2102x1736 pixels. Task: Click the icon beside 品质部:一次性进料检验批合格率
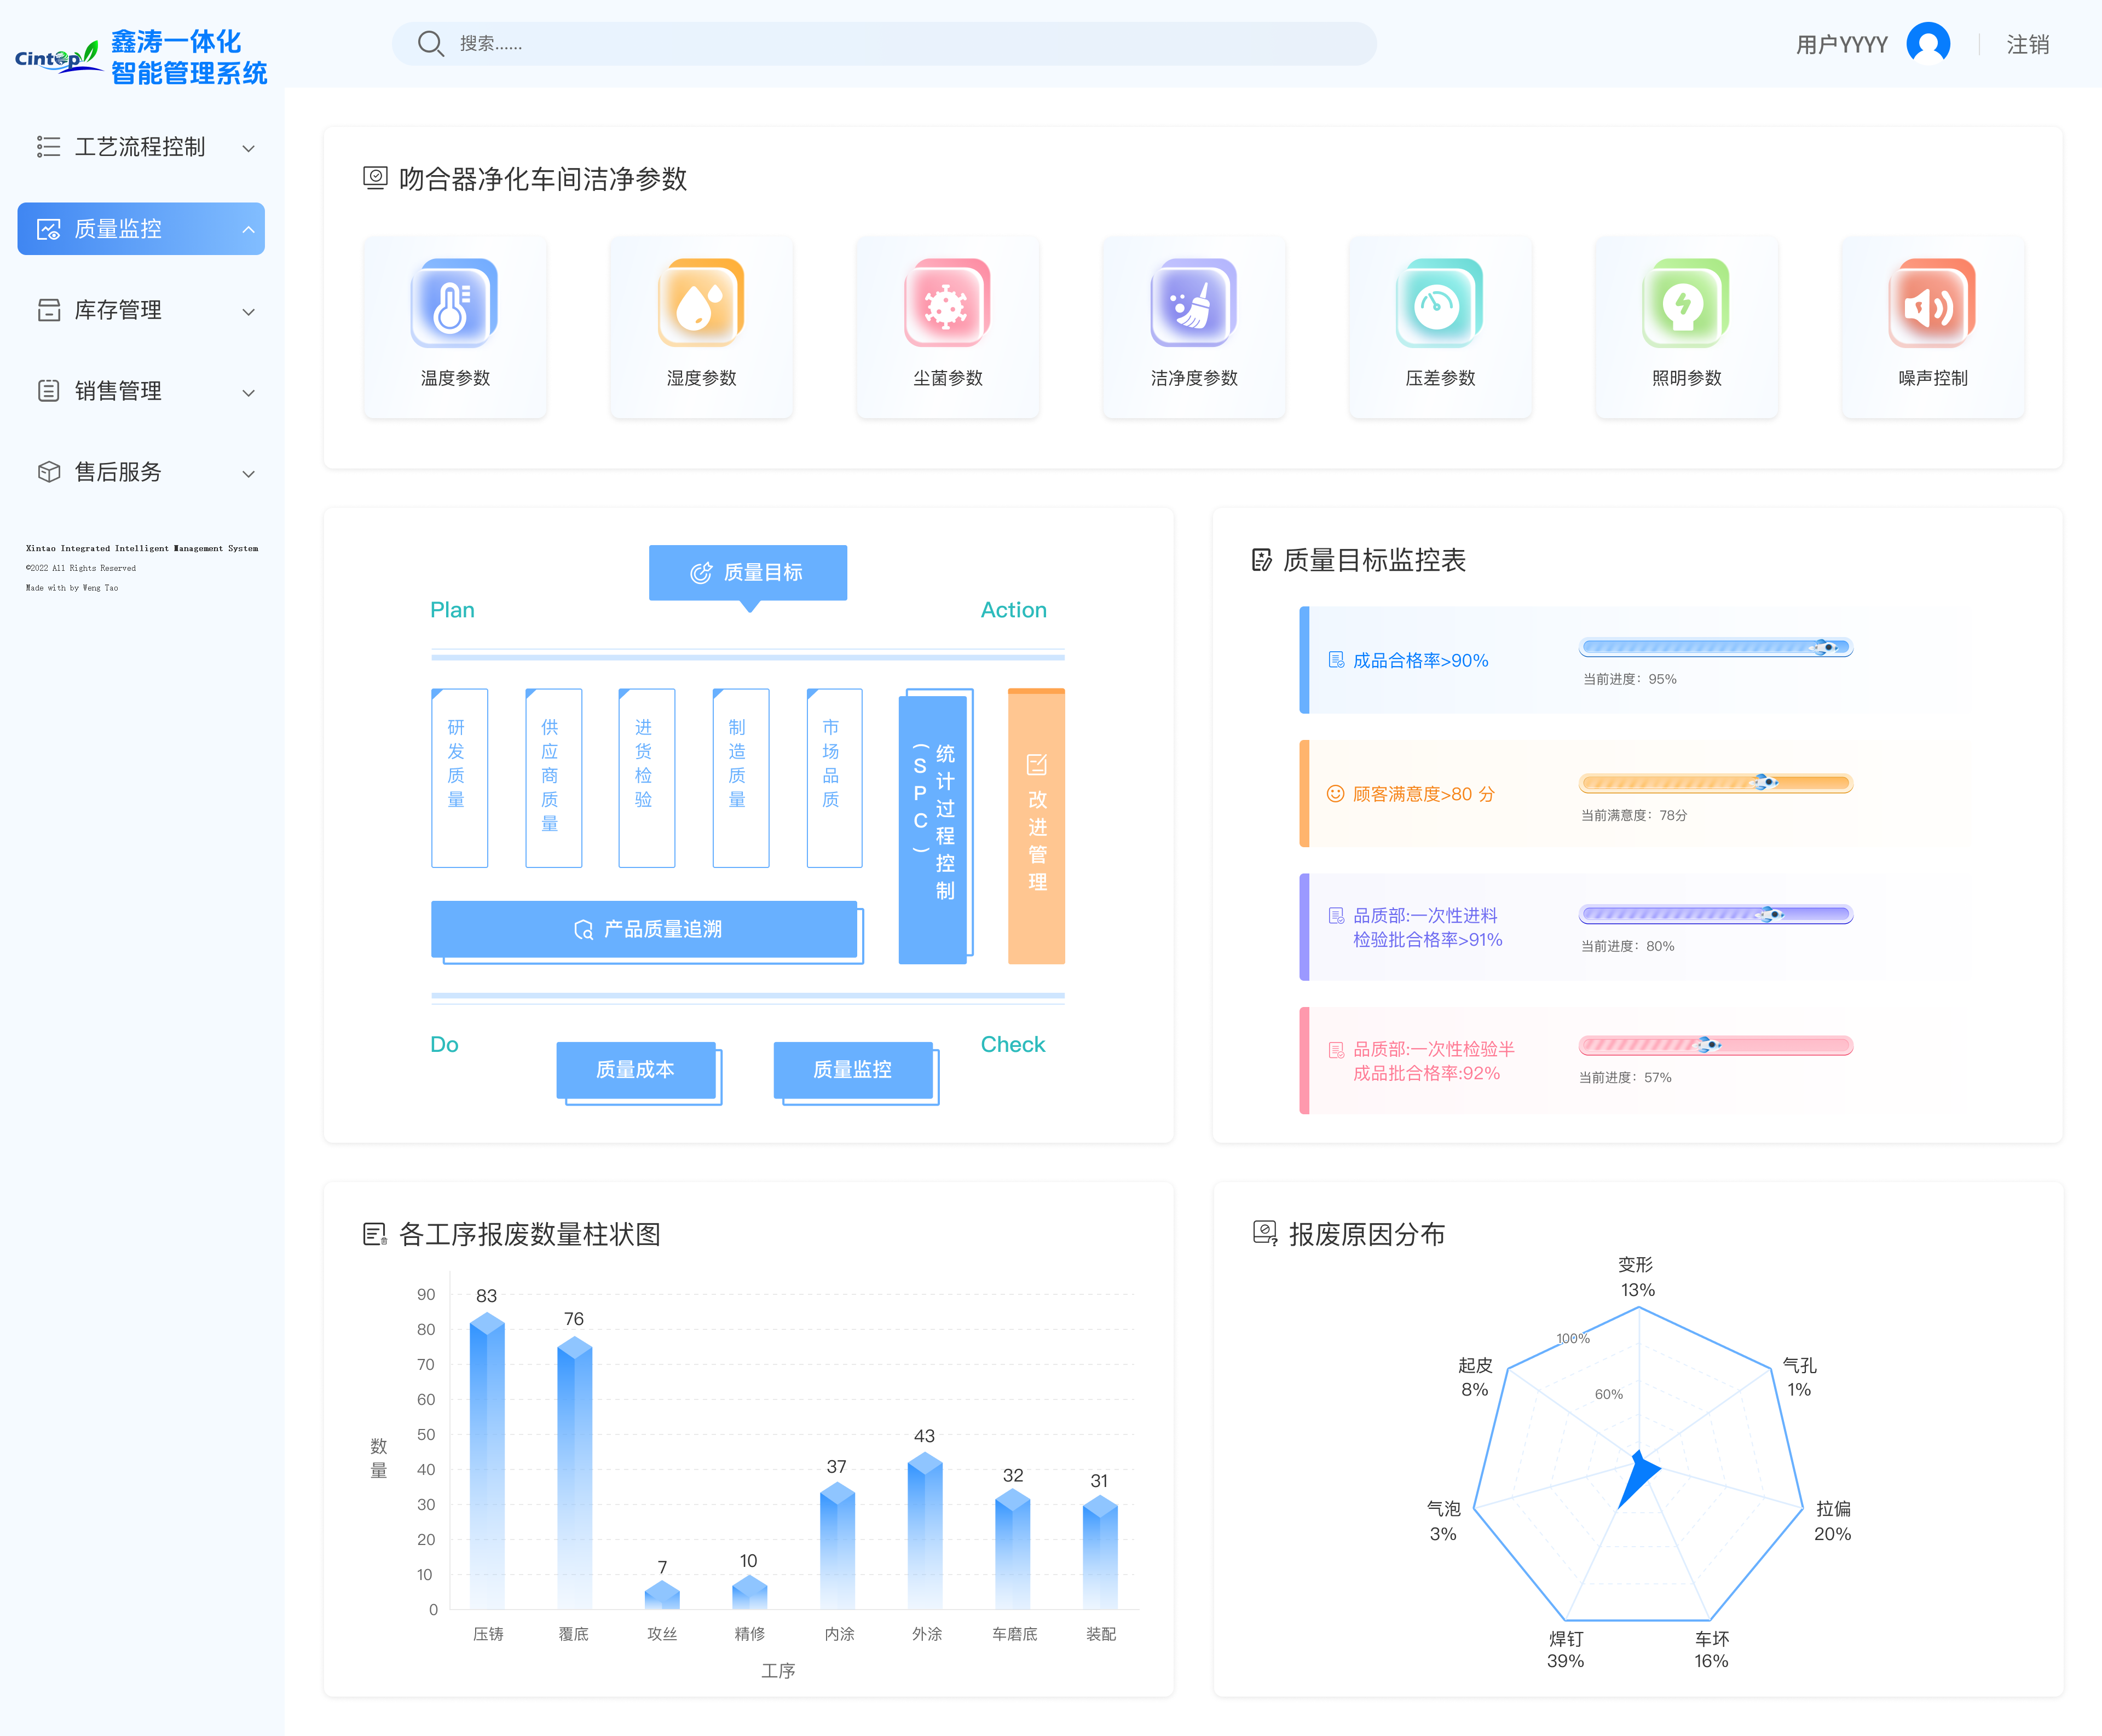click(1336, 916)
